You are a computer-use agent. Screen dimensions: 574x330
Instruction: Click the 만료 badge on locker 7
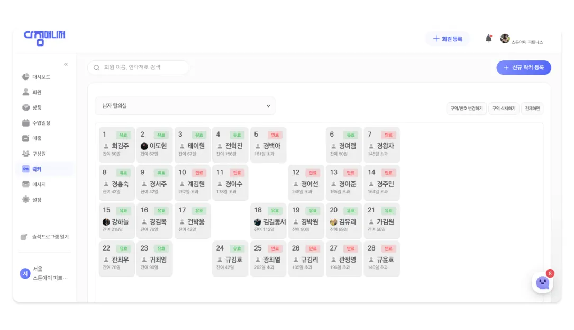click(x=388, y=135)
